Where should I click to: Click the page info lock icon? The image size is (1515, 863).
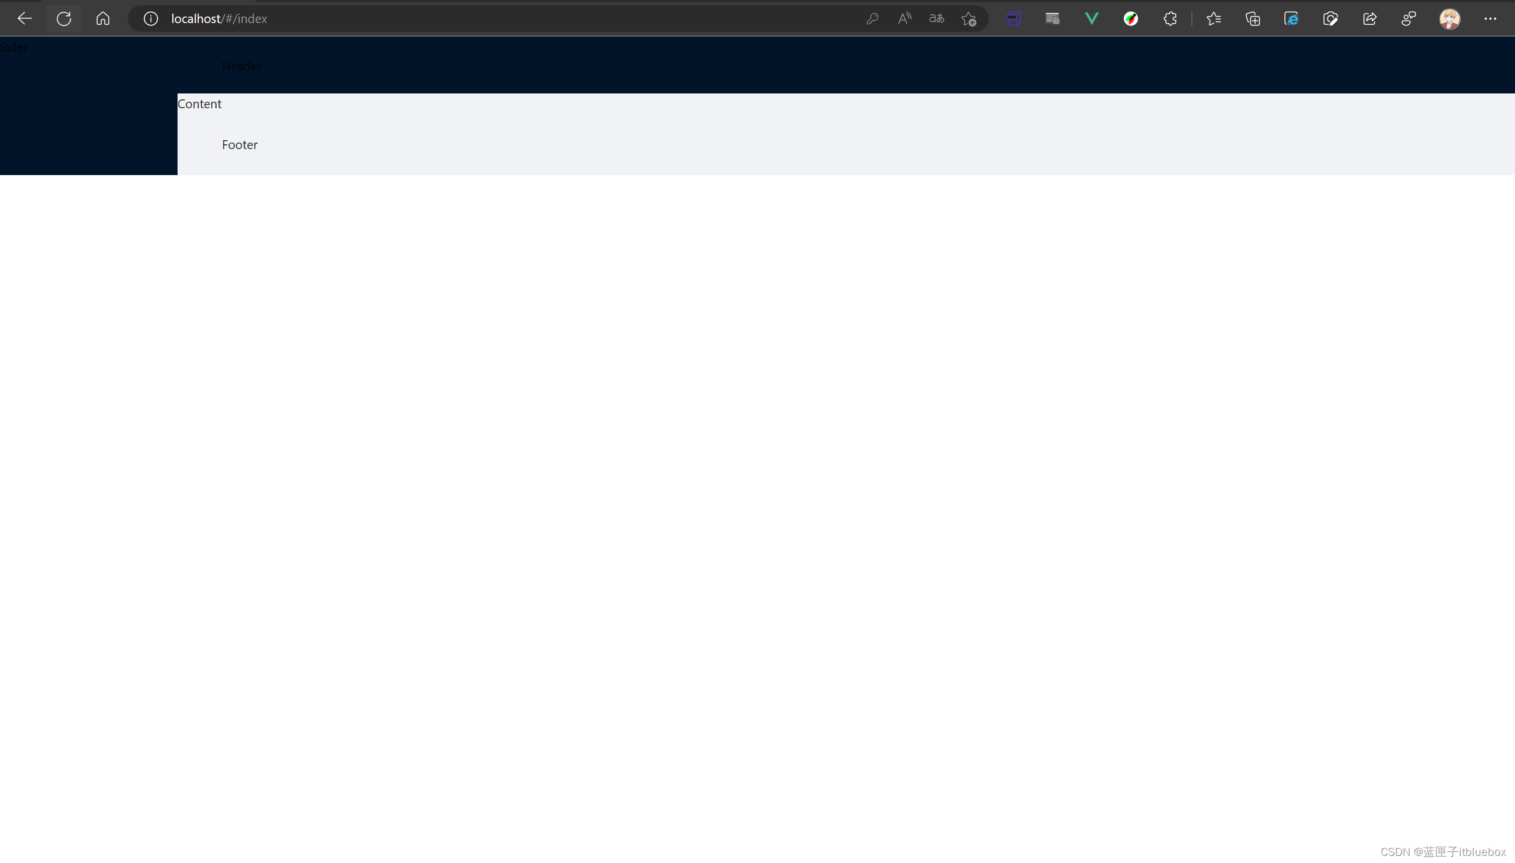[150, 19]
